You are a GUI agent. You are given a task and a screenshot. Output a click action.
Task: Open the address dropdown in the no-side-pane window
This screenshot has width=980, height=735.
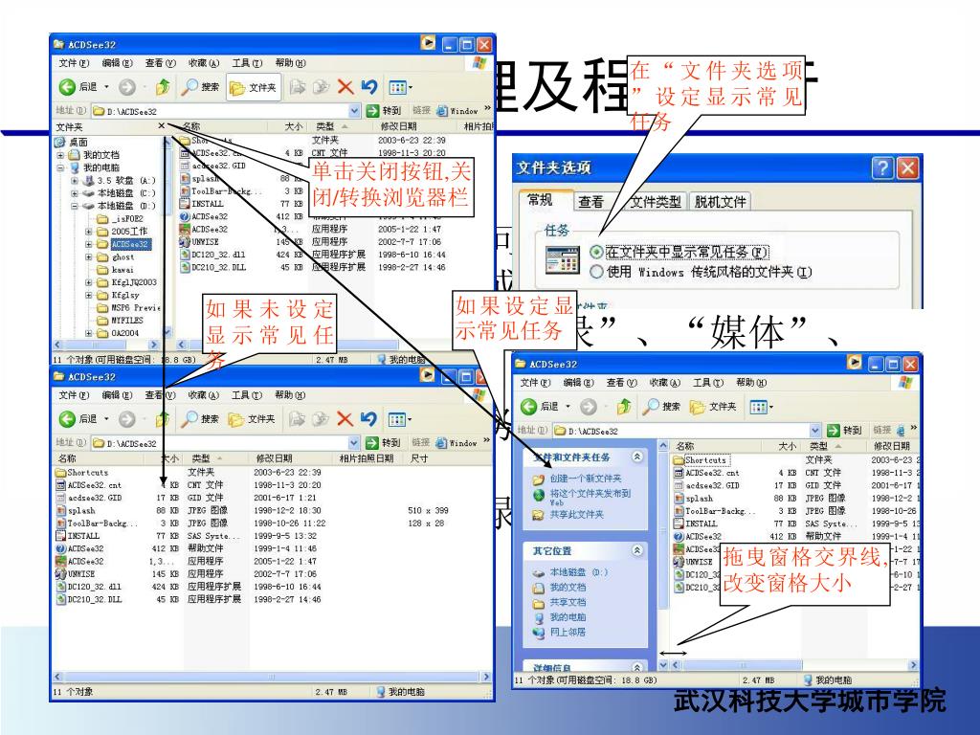pyautogui.click(x=354, y=443)
